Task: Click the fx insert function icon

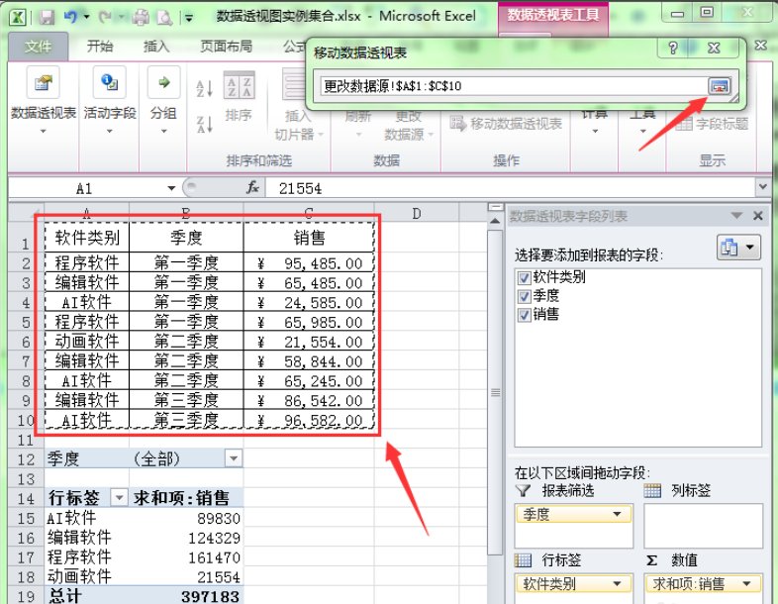Action: tap(252, 187)
